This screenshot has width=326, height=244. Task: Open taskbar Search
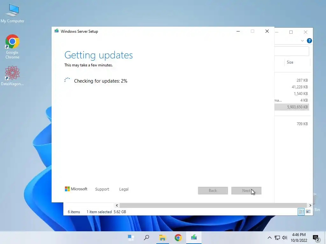(146, 238)
